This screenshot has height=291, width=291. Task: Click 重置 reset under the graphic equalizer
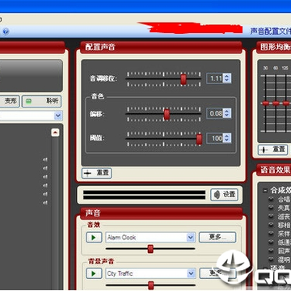click(272, 150)
